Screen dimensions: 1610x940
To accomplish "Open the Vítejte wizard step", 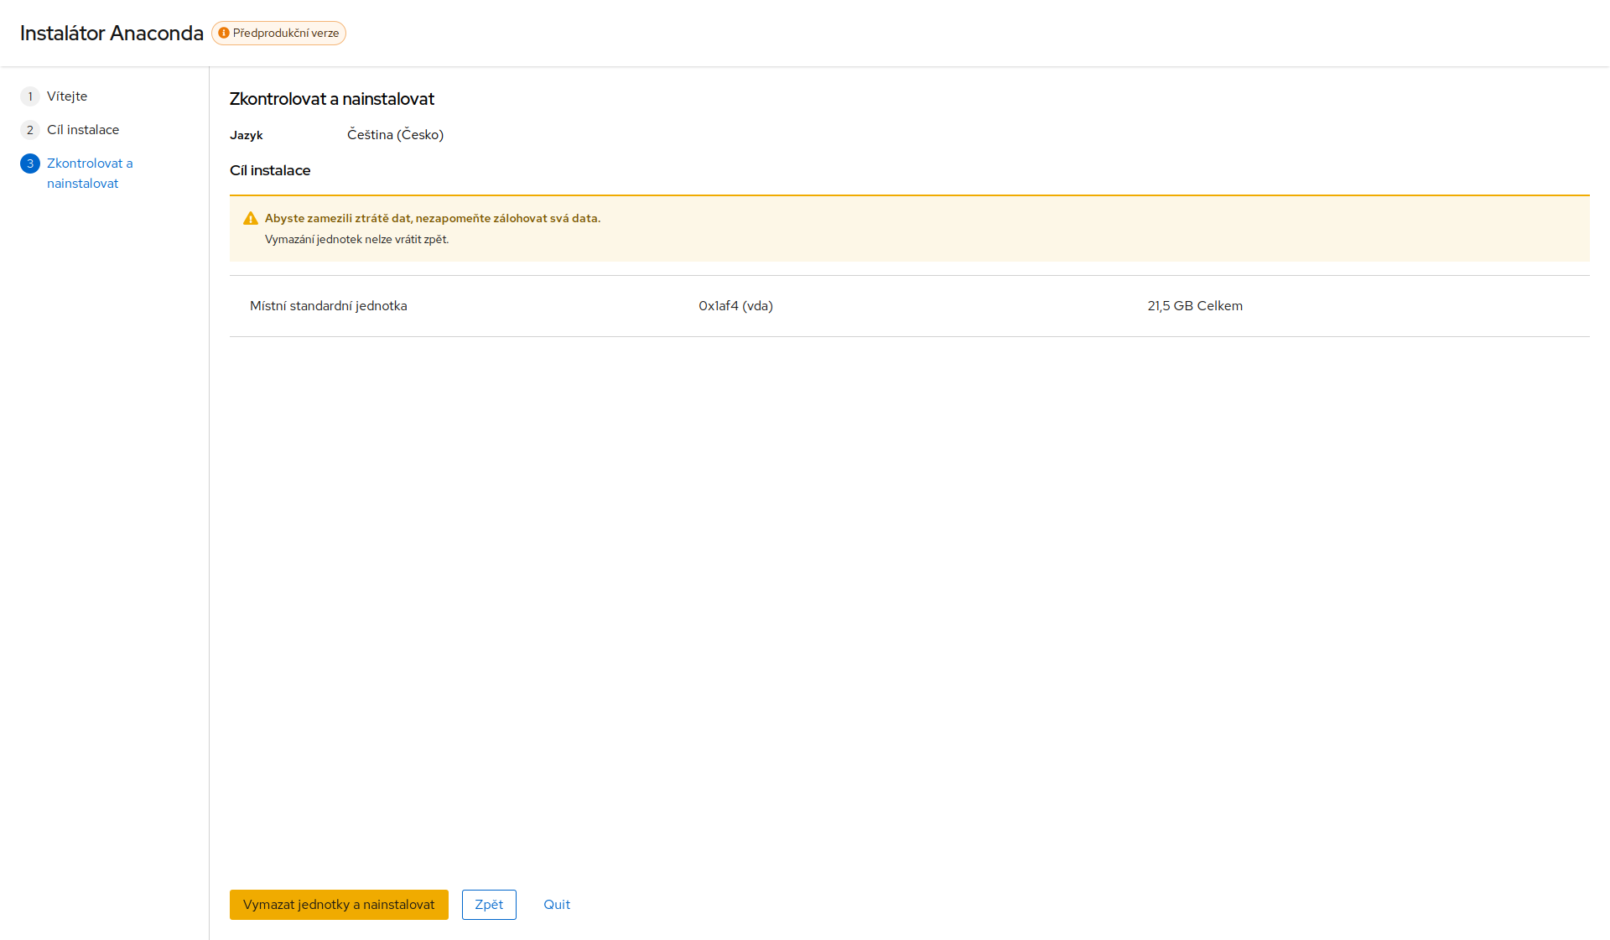I will click(x=67, y=96).
